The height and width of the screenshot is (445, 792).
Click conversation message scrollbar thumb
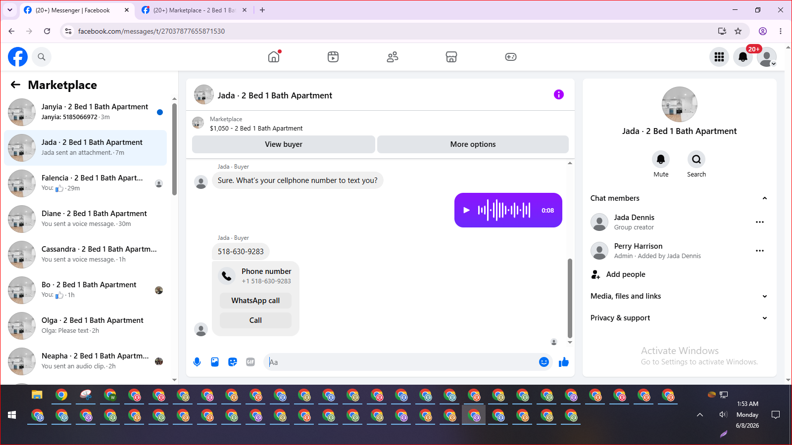click(570, 298)
